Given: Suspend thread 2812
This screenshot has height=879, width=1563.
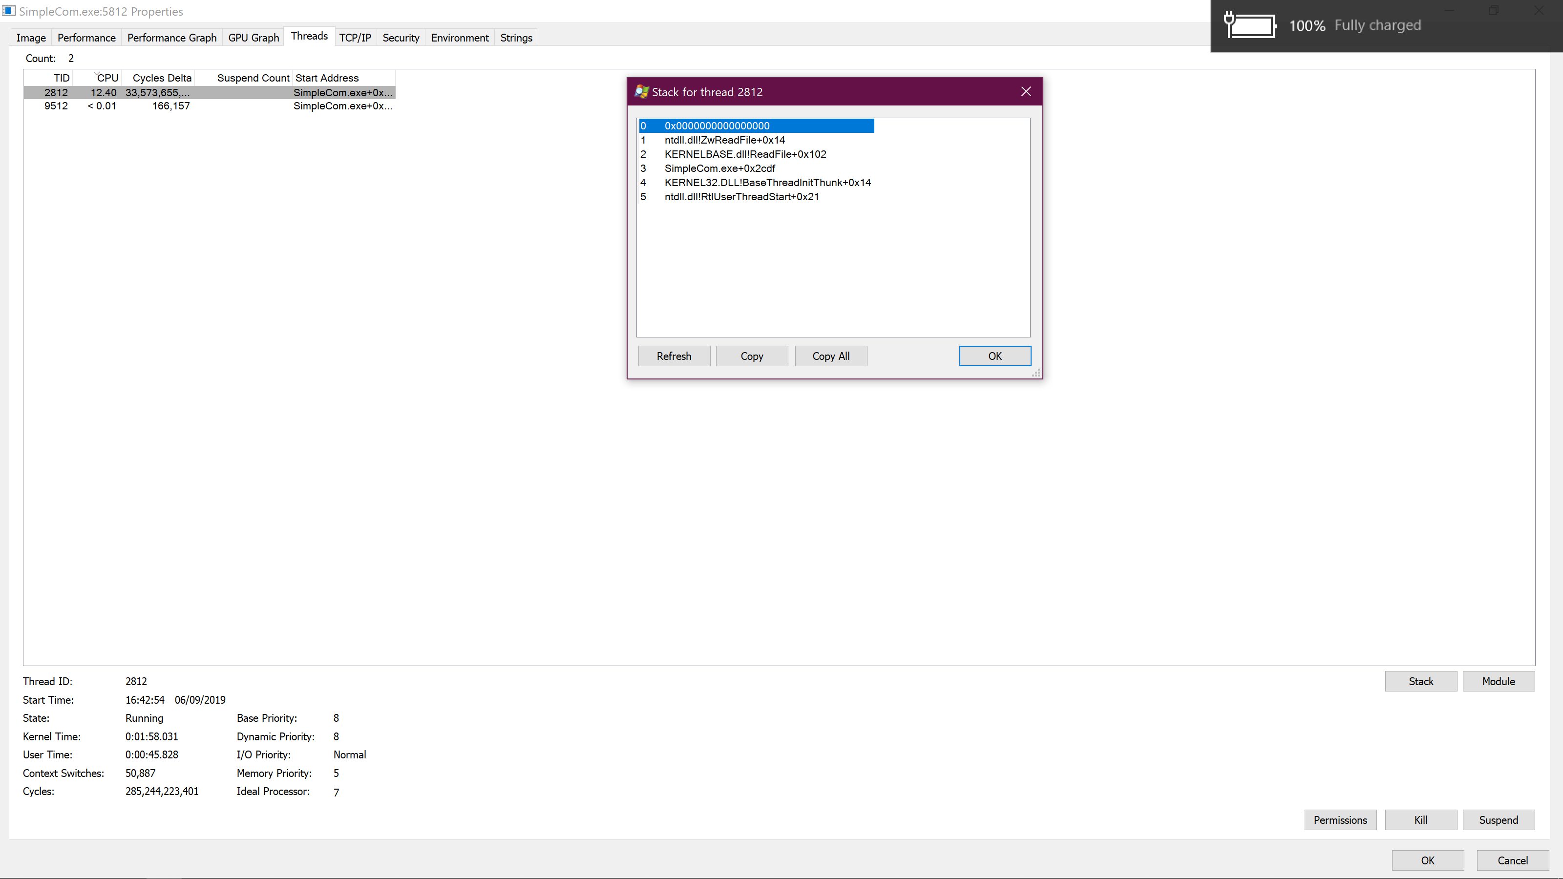Looking at the screenshot, I should click(x=1498, y=819).
